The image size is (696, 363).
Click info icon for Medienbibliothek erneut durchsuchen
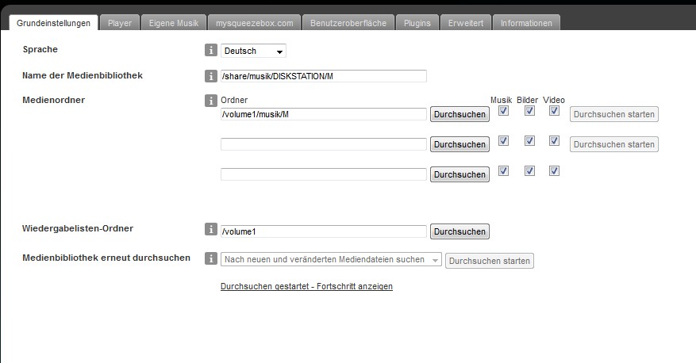click(x=211, y=258)
